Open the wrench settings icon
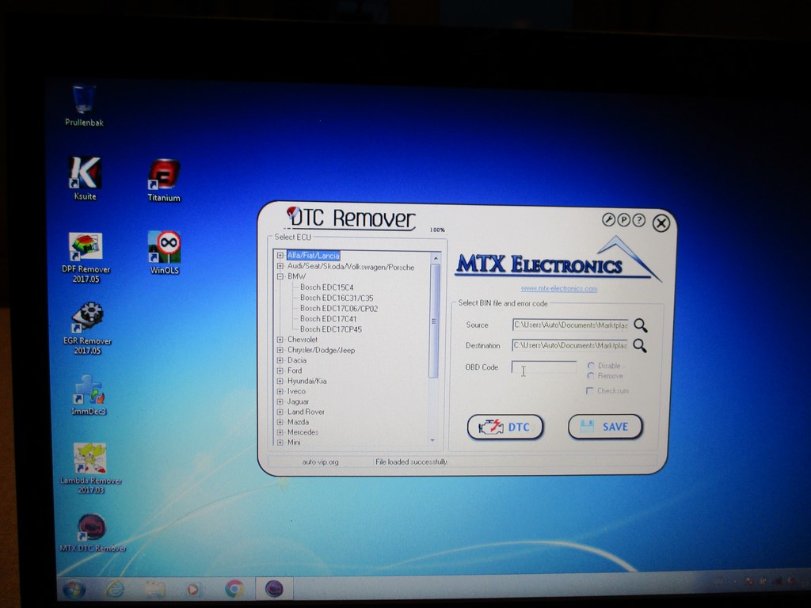 [x=609, y=220]
